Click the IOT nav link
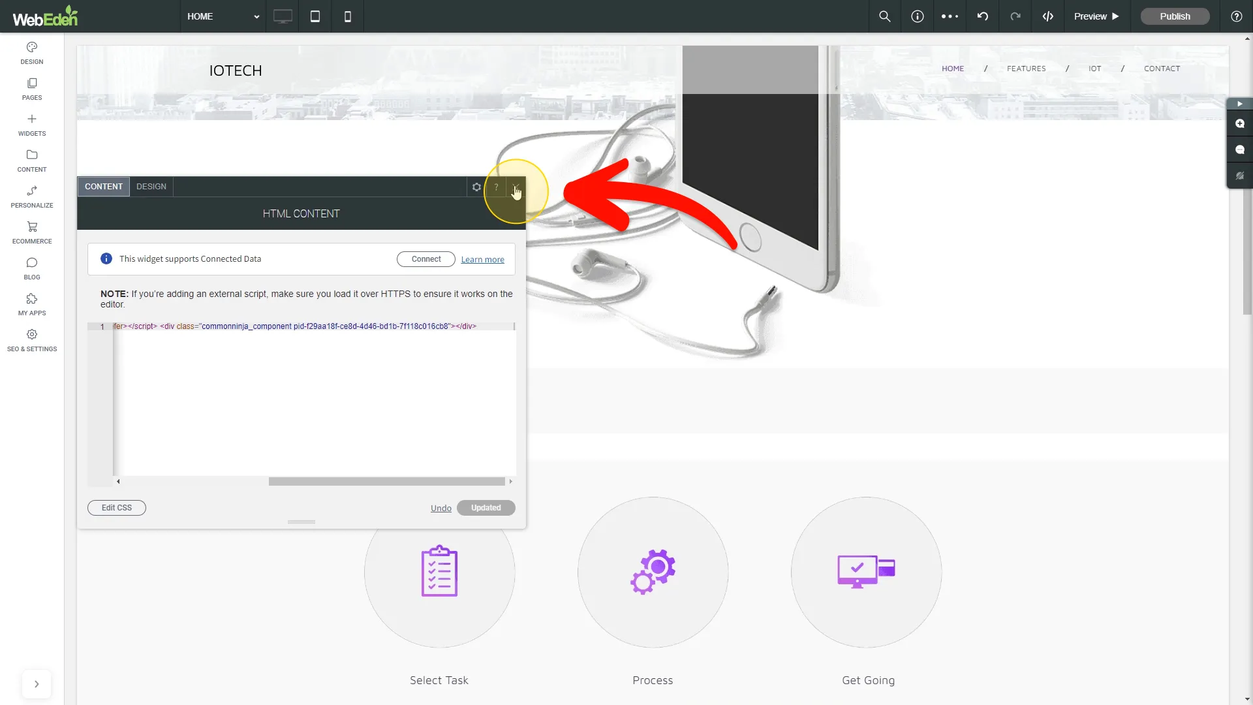Screen dimensions: 1253x705 click(x=1094, y=69)
